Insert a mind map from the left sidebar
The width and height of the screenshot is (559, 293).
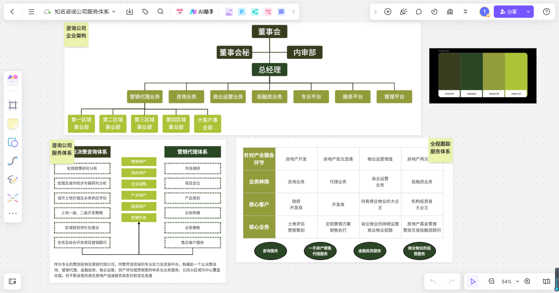click(x=13, y=198)
